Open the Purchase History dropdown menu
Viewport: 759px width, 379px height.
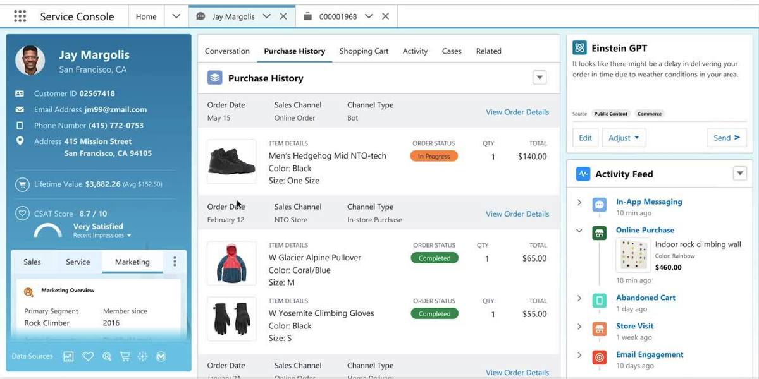539,78
